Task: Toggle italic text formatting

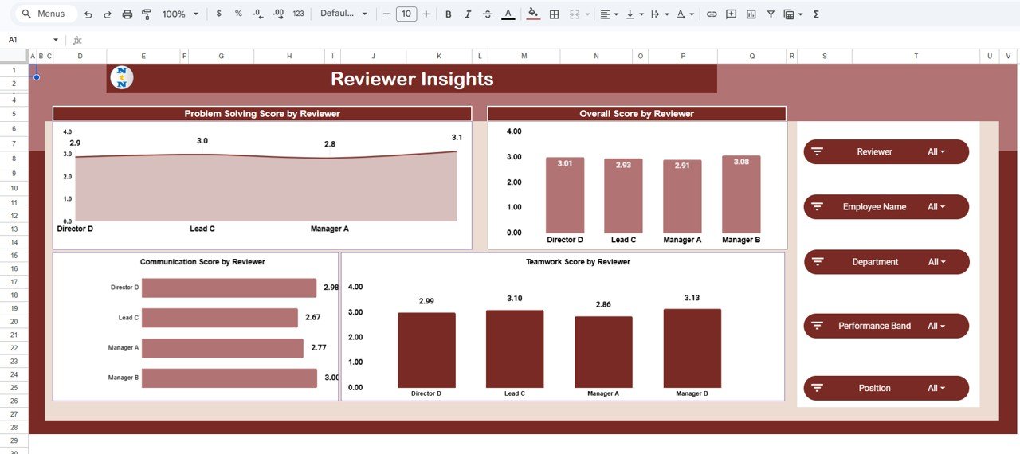Action: [x=468, y=14]
